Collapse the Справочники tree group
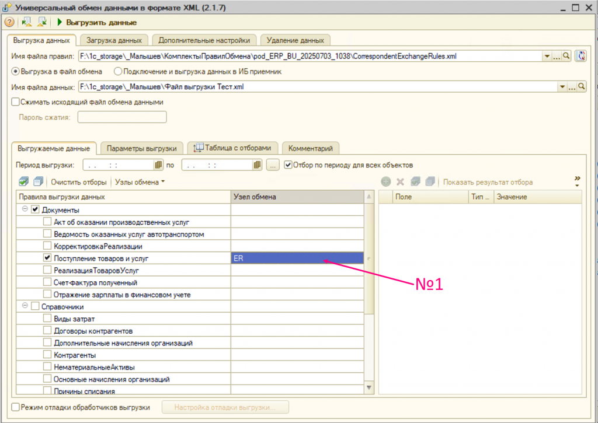 tap(25, 306)
